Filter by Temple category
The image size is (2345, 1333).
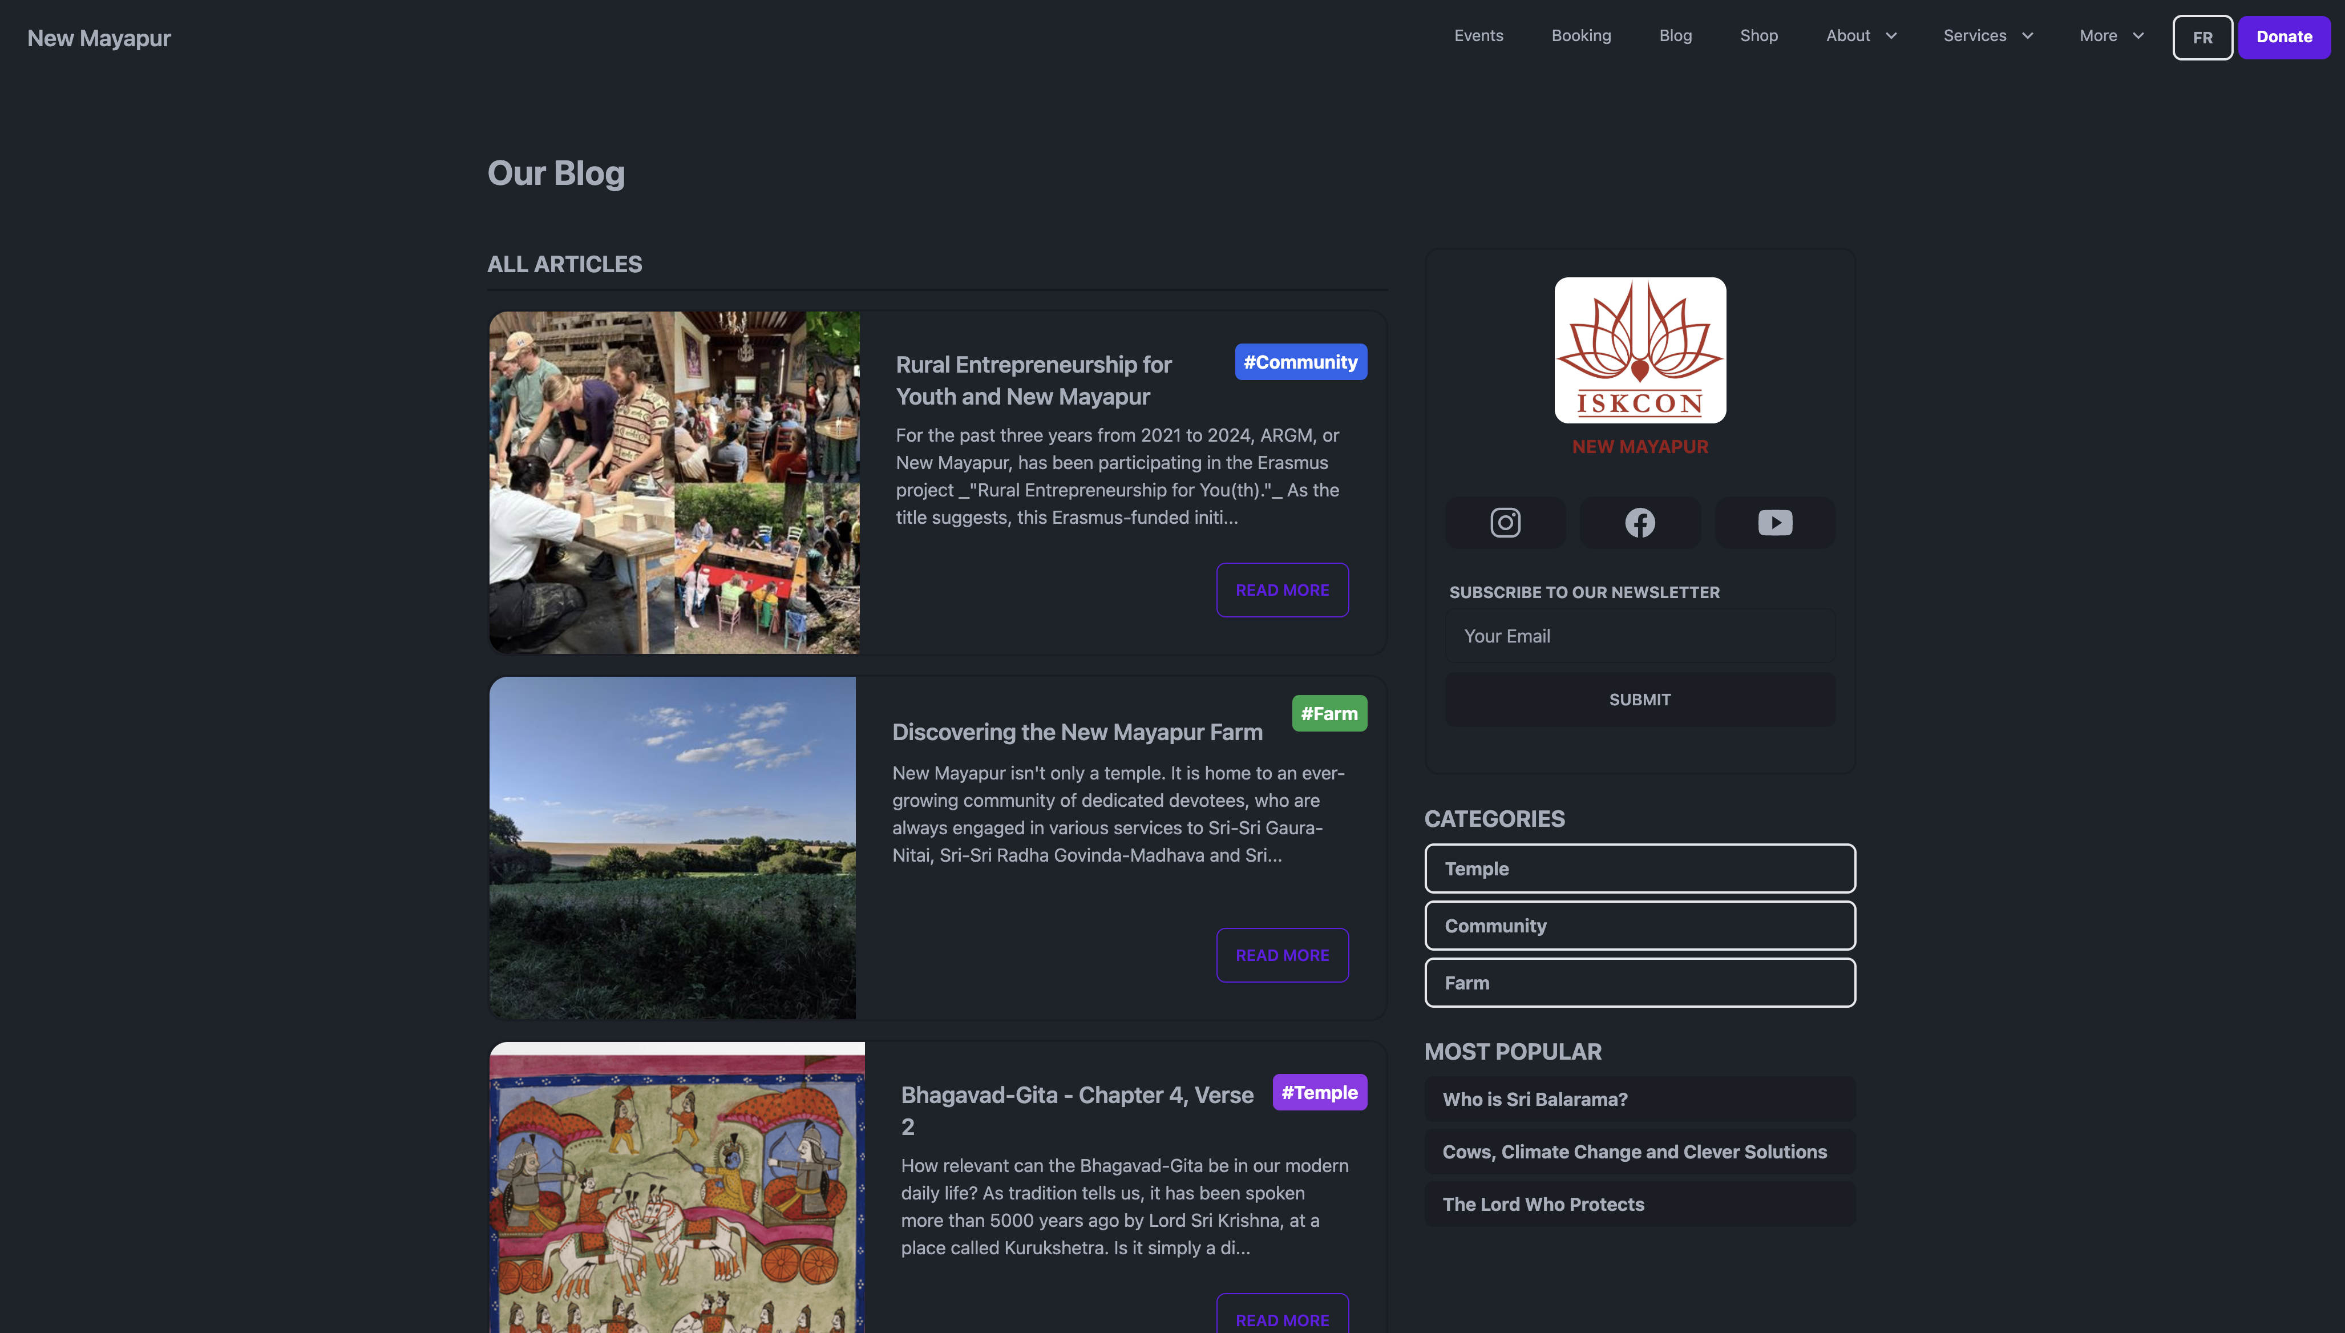[1639, 868]
